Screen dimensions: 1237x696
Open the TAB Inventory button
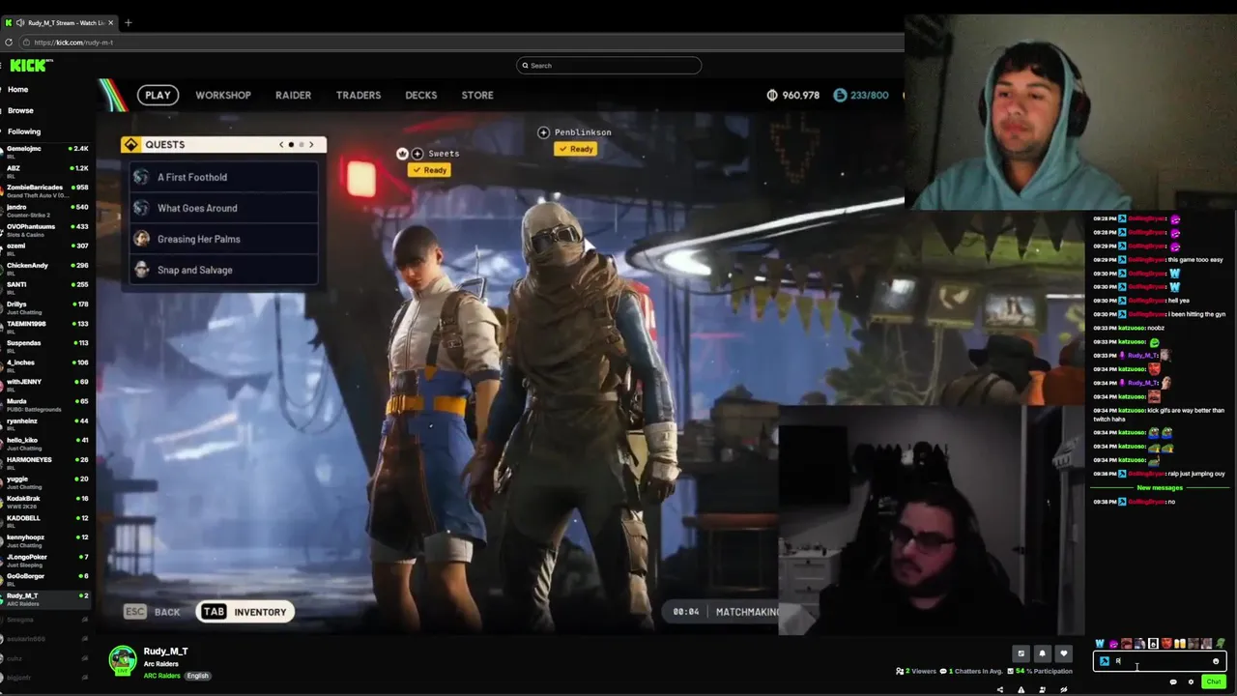click(245, 612)
